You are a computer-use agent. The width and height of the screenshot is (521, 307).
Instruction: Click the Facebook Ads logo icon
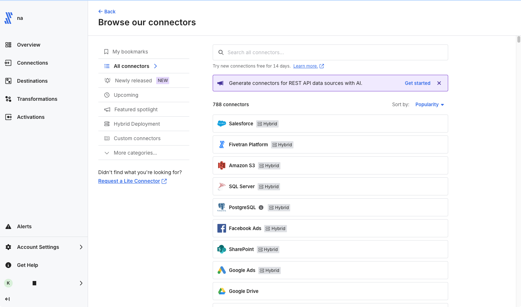222,228
